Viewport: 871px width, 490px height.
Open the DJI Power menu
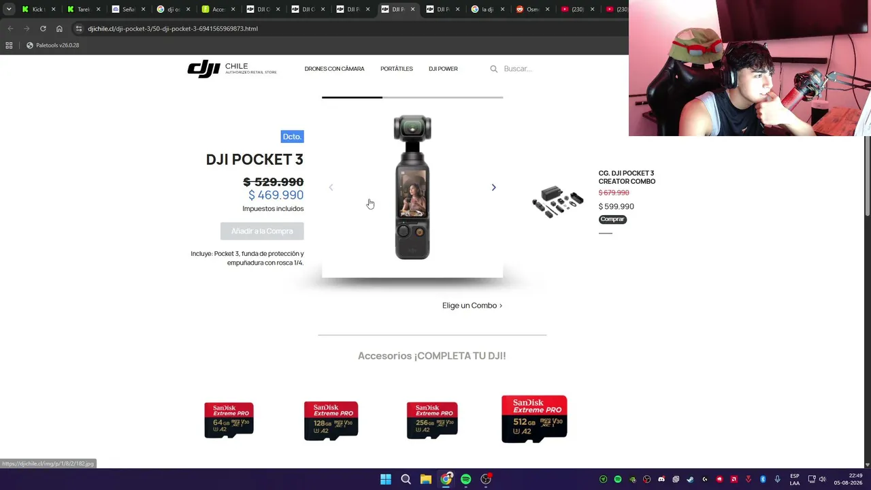click(x=443, y=69)
